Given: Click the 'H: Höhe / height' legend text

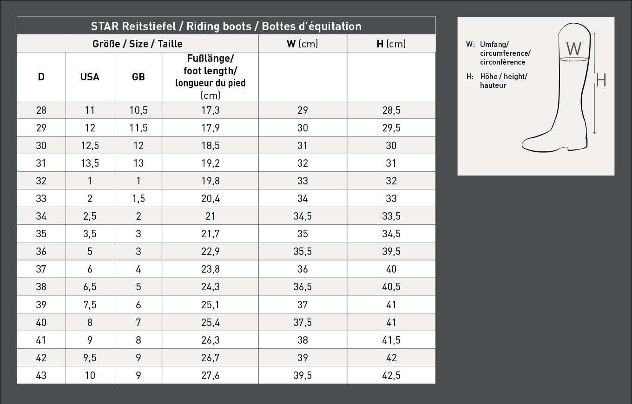Looking at the screenshot, I should [497, 81].
